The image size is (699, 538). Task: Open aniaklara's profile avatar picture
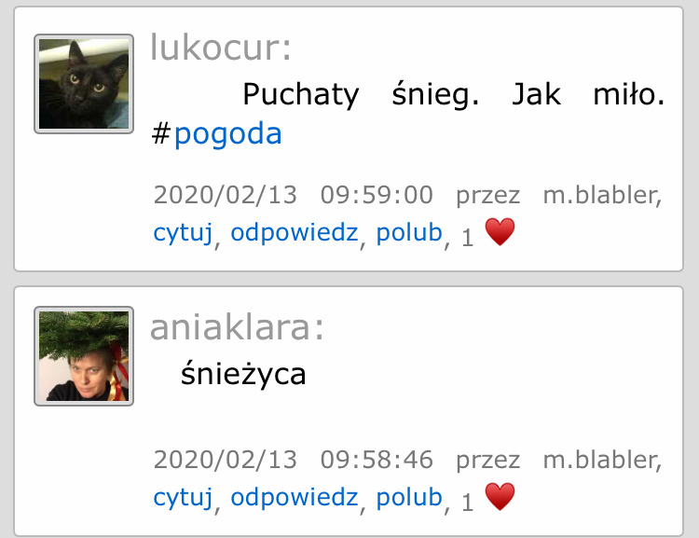[84, 356]
